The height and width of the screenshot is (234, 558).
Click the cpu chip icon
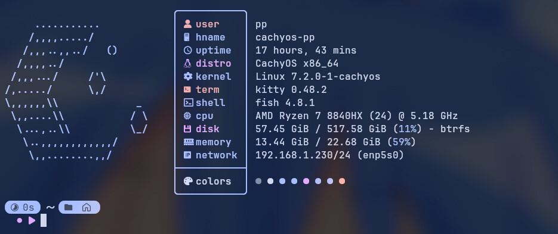pos(187,116)
